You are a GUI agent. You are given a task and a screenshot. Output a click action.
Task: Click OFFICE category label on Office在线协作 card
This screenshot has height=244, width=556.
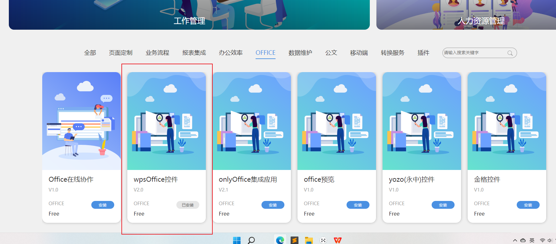pyautogui.click(x=56, y=204)
